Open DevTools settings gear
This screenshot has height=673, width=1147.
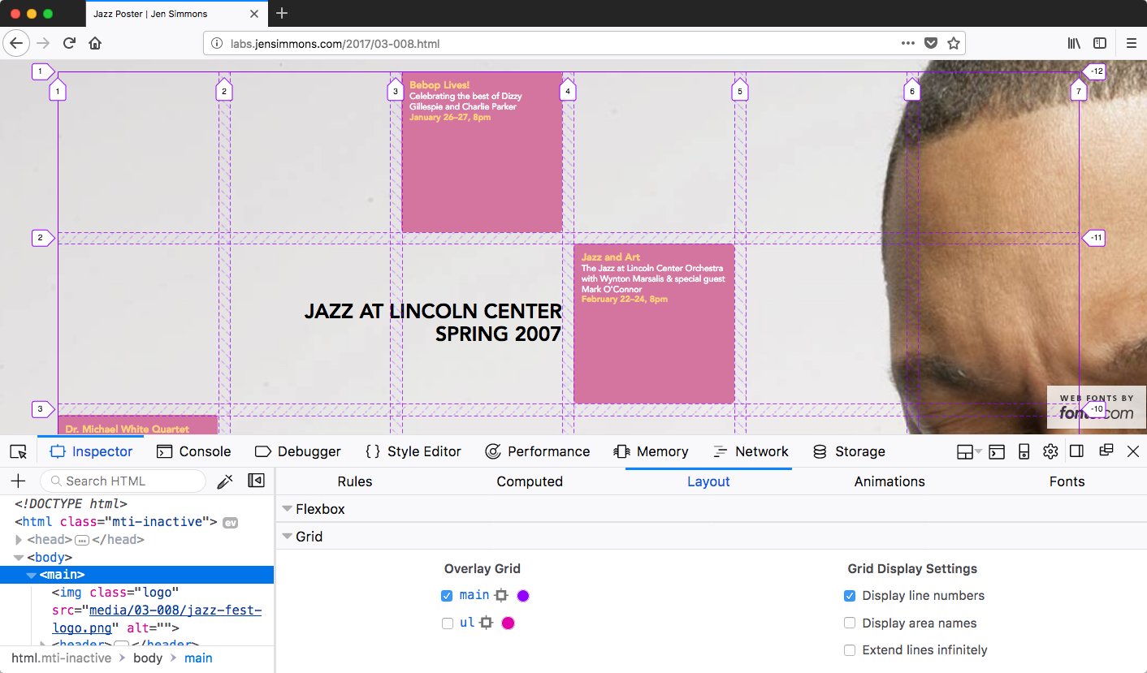pos(1050,451)
